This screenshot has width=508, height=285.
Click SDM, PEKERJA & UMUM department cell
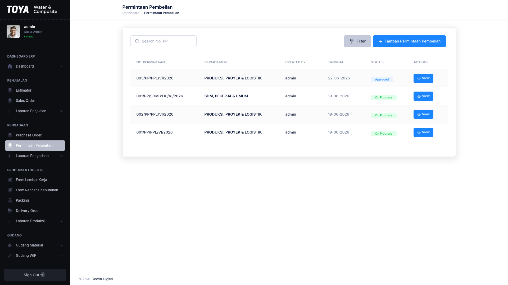coord(226,96)
